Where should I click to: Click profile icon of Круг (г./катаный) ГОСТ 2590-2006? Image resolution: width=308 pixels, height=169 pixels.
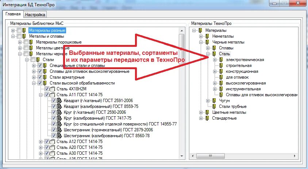59,112
